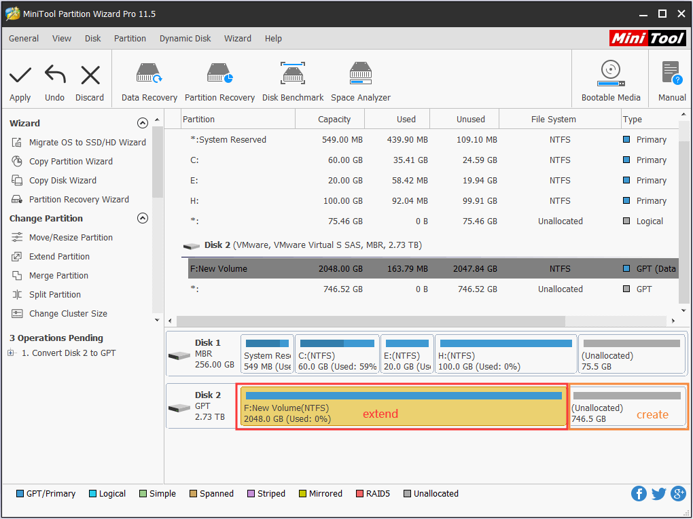The image size is (693, 519).
Task: Select Disk 2 icon in disk map
Action: point(179,407)
